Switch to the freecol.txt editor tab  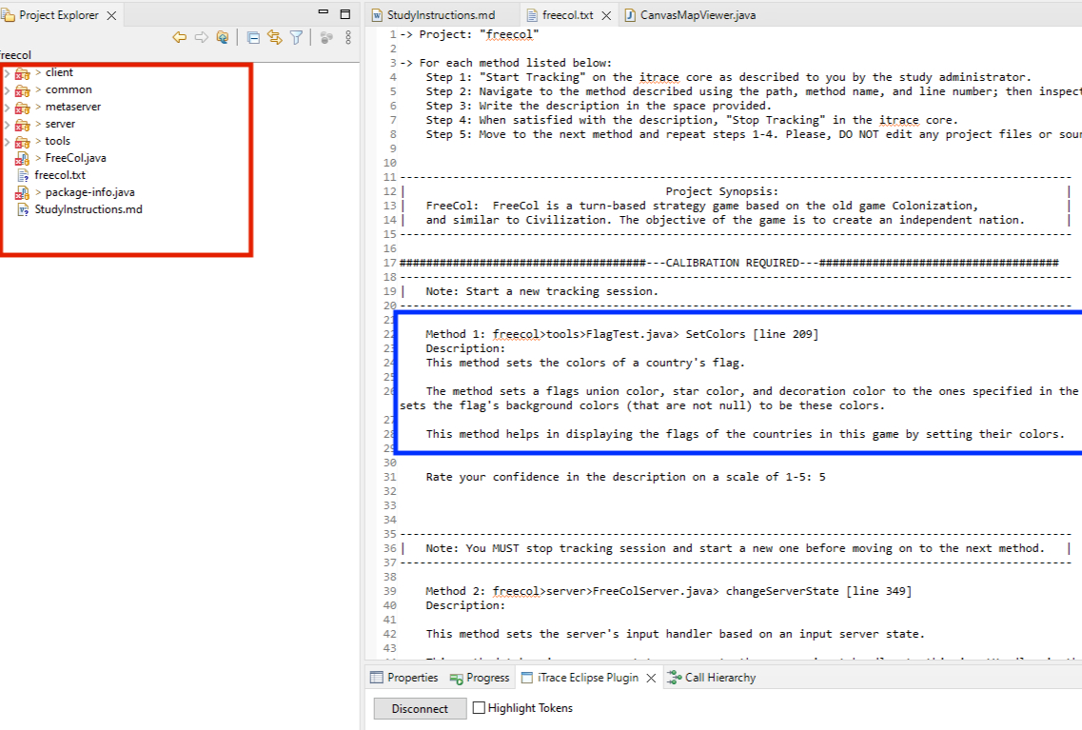click(x=567, y=15)
